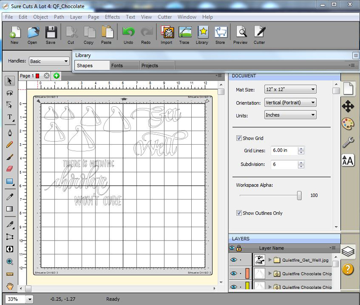Select the Type text tool
Screen dimensions: 360x305
[9, 118]
